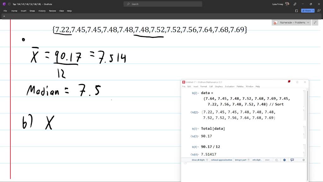
Task: Click the 'more' suggestions link
Action: tap(267, 160)
